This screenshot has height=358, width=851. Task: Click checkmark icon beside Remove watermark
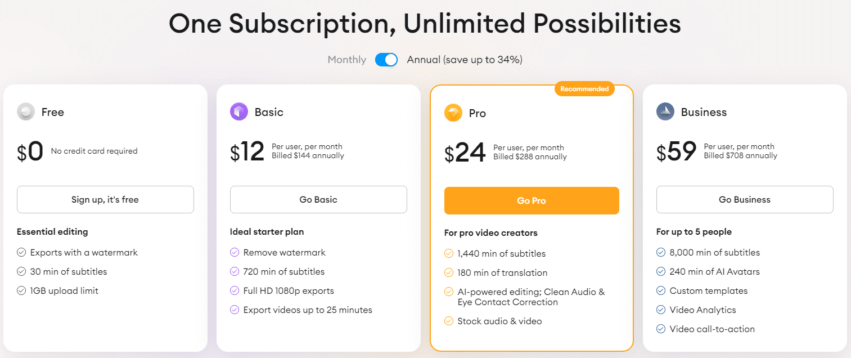point(235,253)
